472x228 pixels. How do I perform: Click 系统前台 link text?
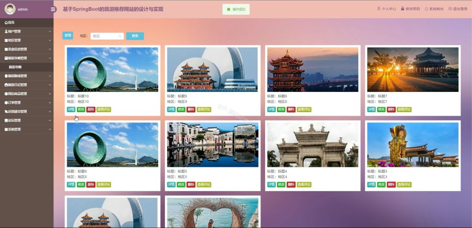click(437, 9)
